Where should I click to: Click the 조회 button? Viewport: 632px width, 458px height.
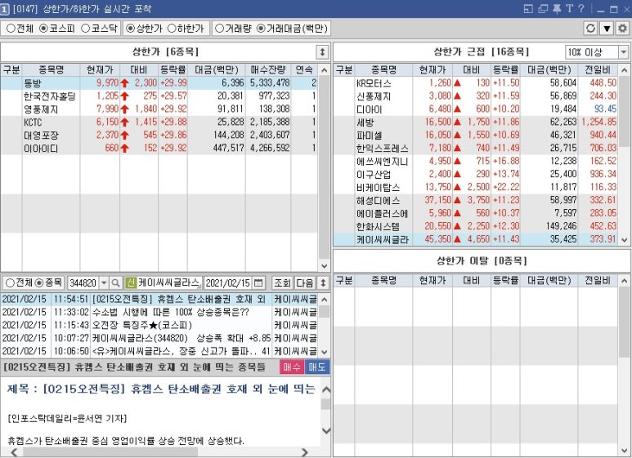(x=282, y=283)
